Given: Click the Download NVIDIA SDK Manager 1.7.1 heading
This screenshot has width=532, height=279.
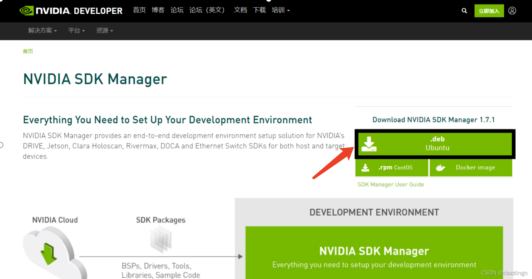Looking at the screenshot, I should (434, 120).
